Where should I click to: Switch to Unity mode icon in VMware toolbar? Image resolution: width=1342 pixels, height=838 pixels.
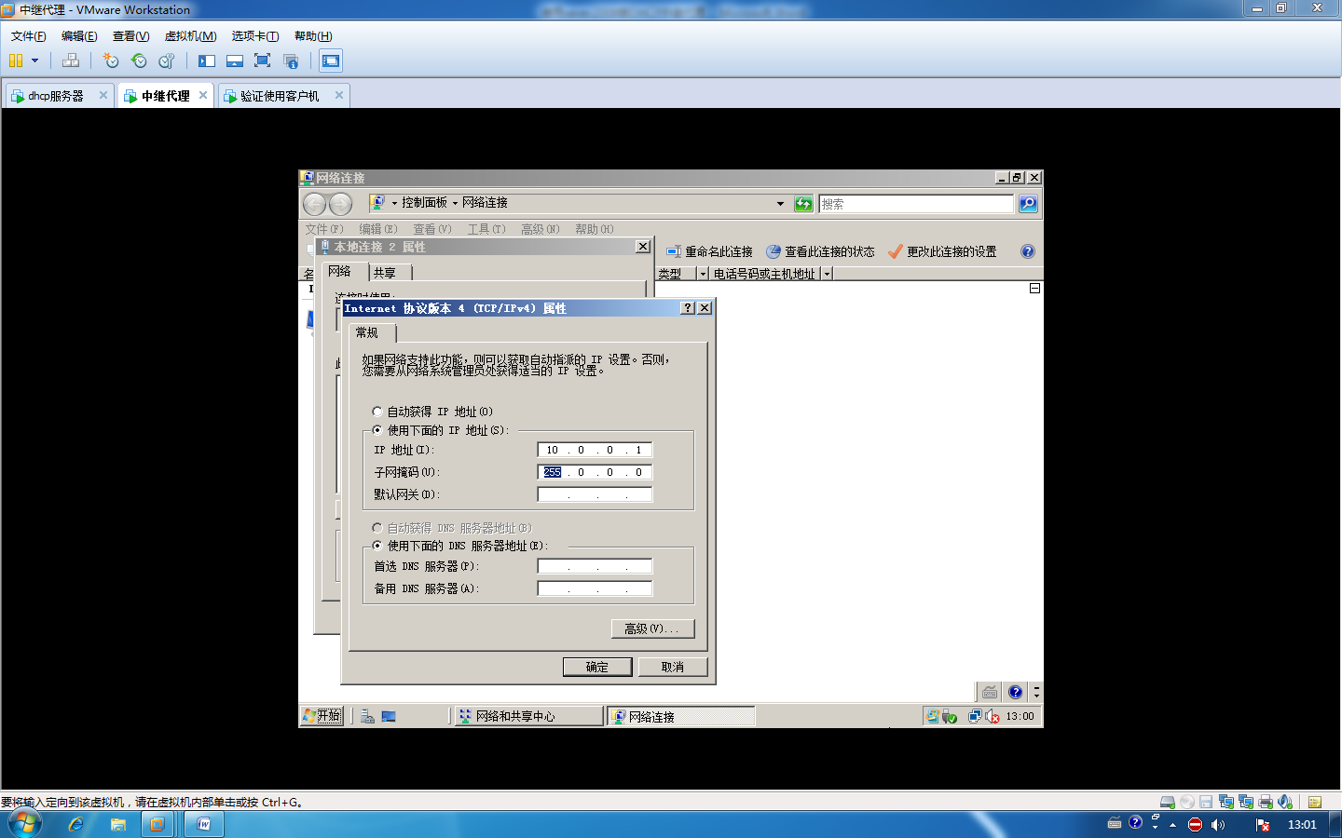pos(291,61)
